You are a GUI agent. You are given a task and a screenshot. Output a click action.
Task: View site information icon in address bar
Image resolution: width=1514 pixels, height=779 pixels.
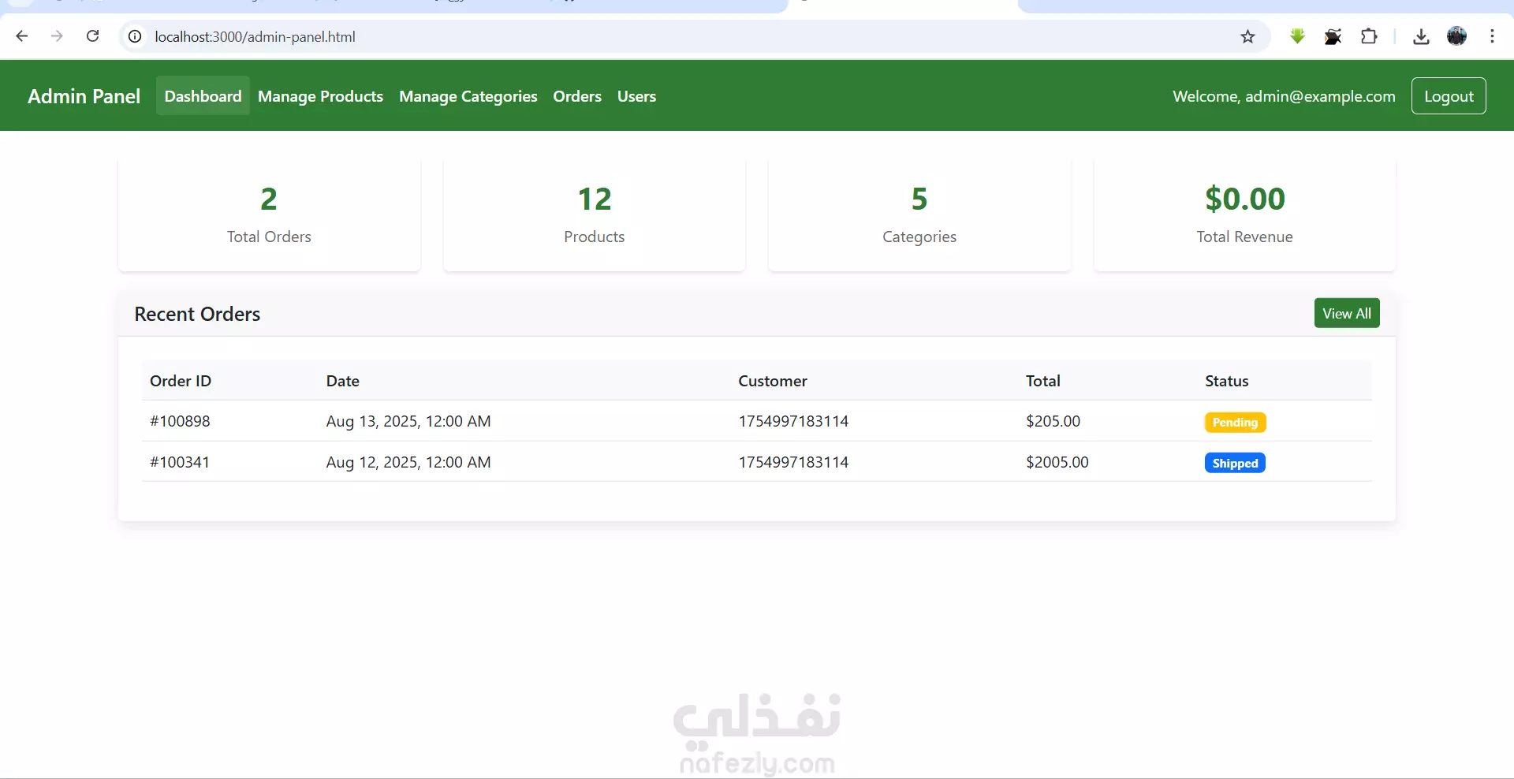coord(136,36)
